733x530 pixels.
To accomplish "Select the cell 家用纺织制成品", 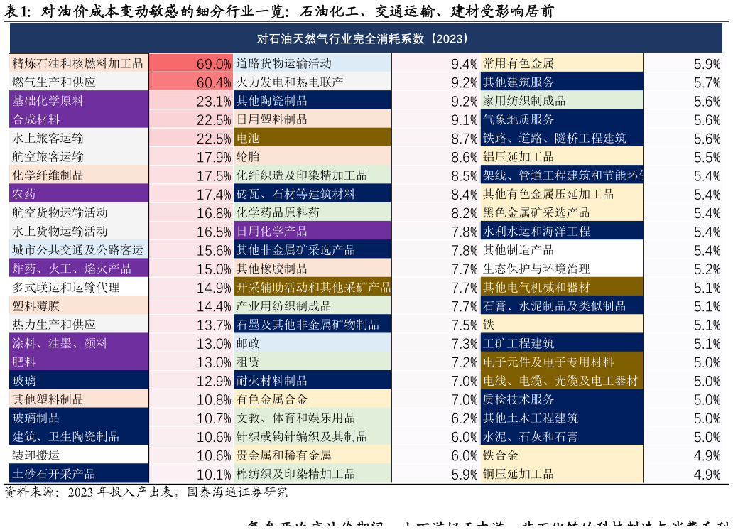I will (x=562, y=101).
